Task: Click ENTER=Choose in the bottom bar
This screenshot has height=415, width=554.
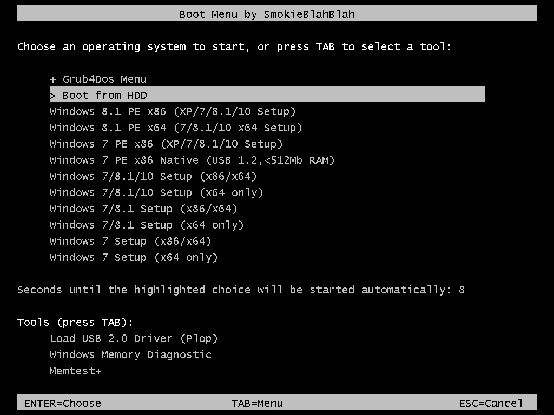Action: coord(63,403)
